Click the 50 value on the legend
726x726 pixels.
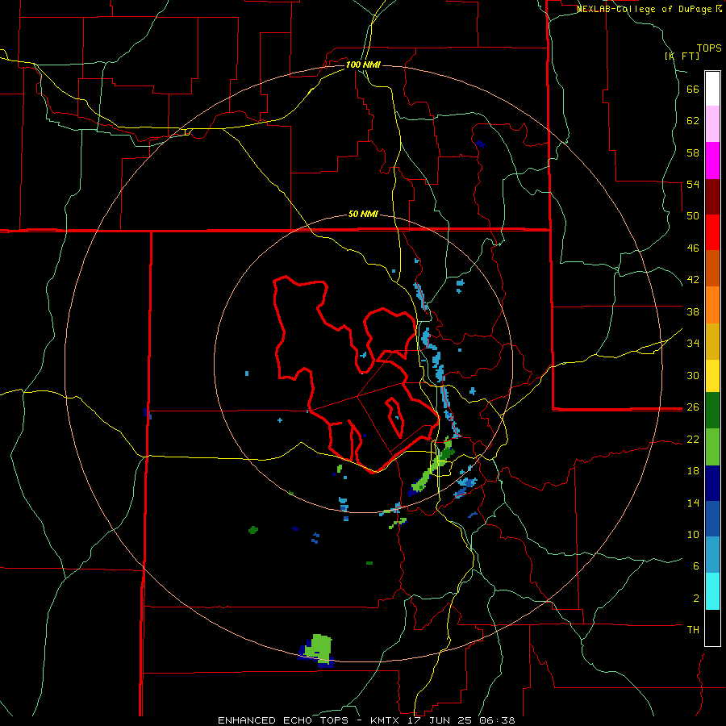[693, 216]
